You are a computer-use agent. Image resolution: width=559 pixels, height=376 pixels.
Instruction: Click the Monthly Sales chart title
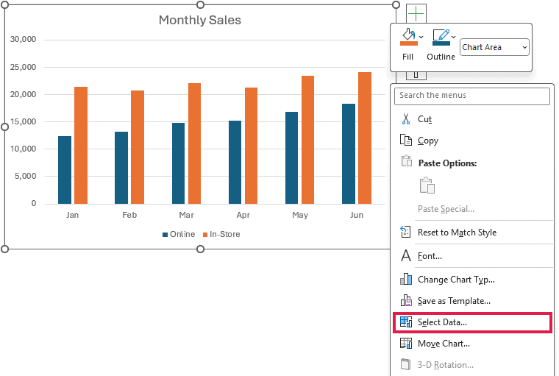(x=199, y=20)
